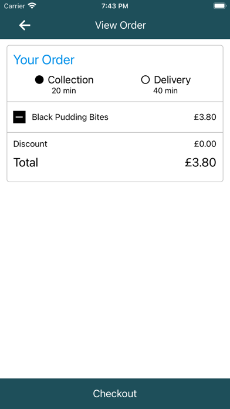The image size is (230, 409).
Task: Select the Delivery radio button
Action: click(146, 80)
